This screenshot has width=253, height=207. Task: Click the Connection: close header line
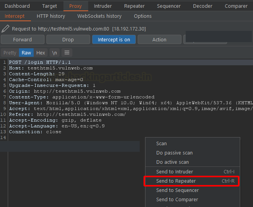point(35,132)
